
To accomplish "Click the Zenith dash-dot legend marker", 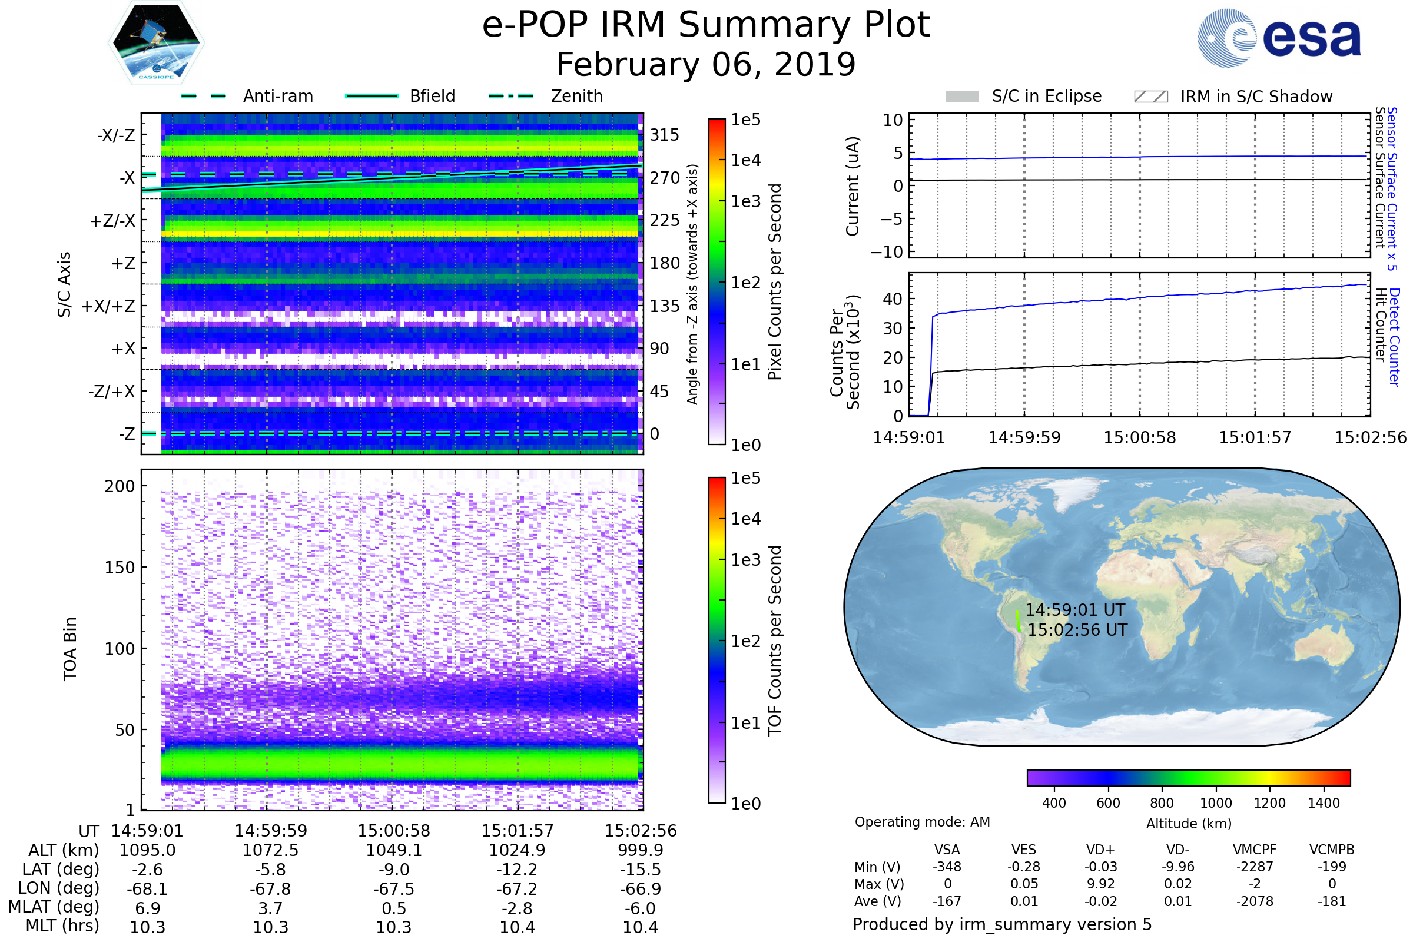I will pos(511,96).
